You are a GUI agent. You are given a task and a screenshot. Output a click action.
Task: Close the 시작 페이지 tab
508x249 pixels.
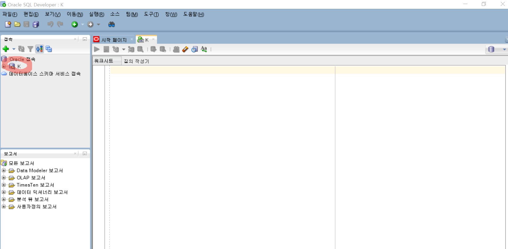tap(132, 39)
